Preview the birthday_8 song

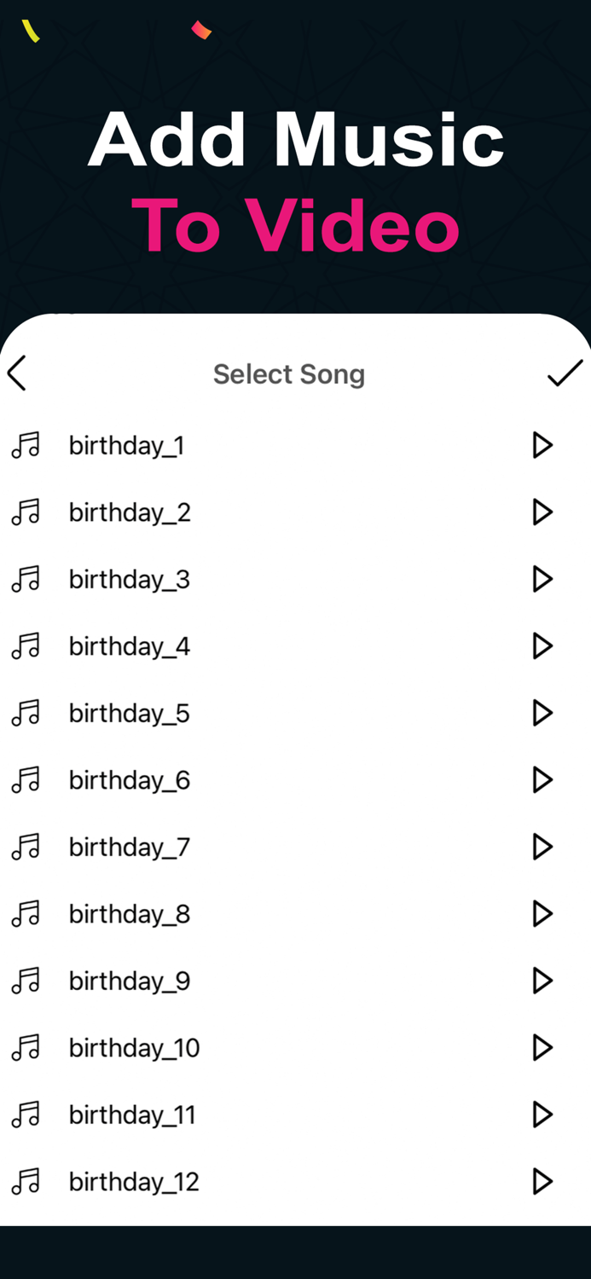click(542, 913)
